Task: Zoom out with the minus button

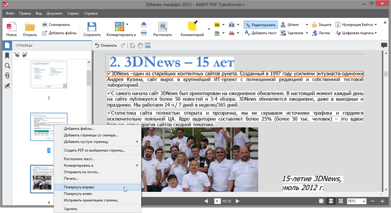Action: 373,201
